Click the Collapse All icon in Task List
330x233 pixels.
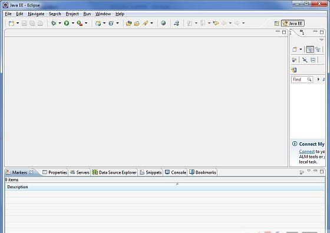(313, 60)
